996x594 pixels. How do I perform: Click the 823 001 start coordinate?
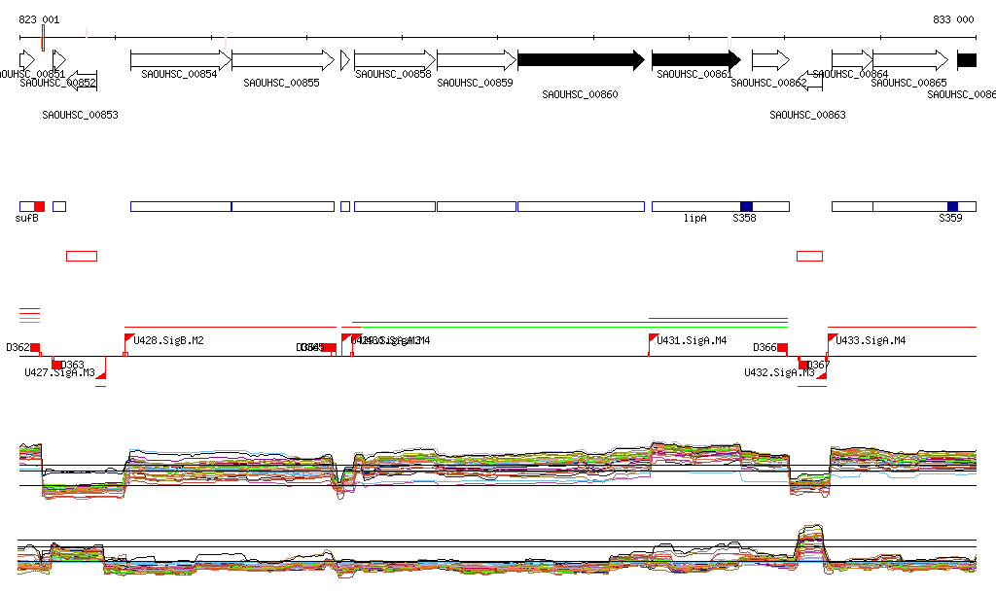point(39,19)
